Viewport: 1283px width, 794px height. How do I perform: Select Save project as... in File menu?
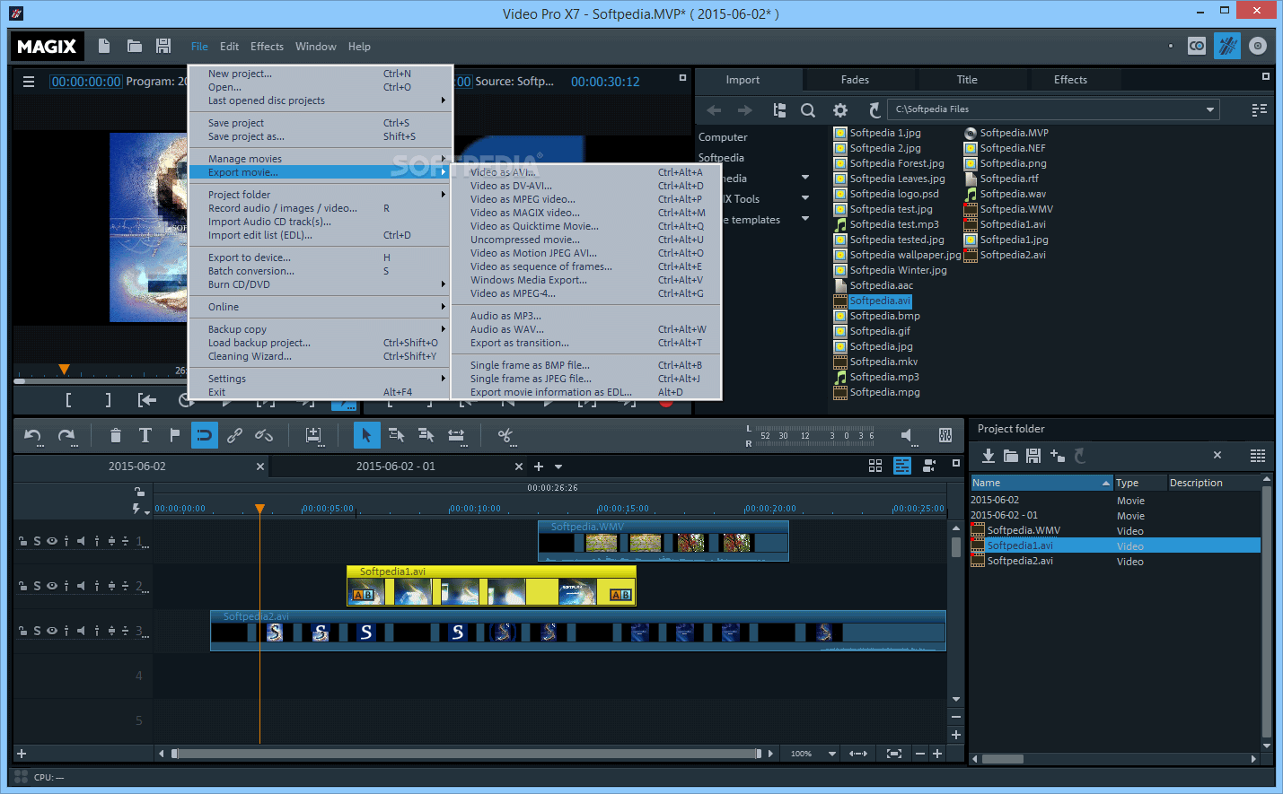point(320,136)
